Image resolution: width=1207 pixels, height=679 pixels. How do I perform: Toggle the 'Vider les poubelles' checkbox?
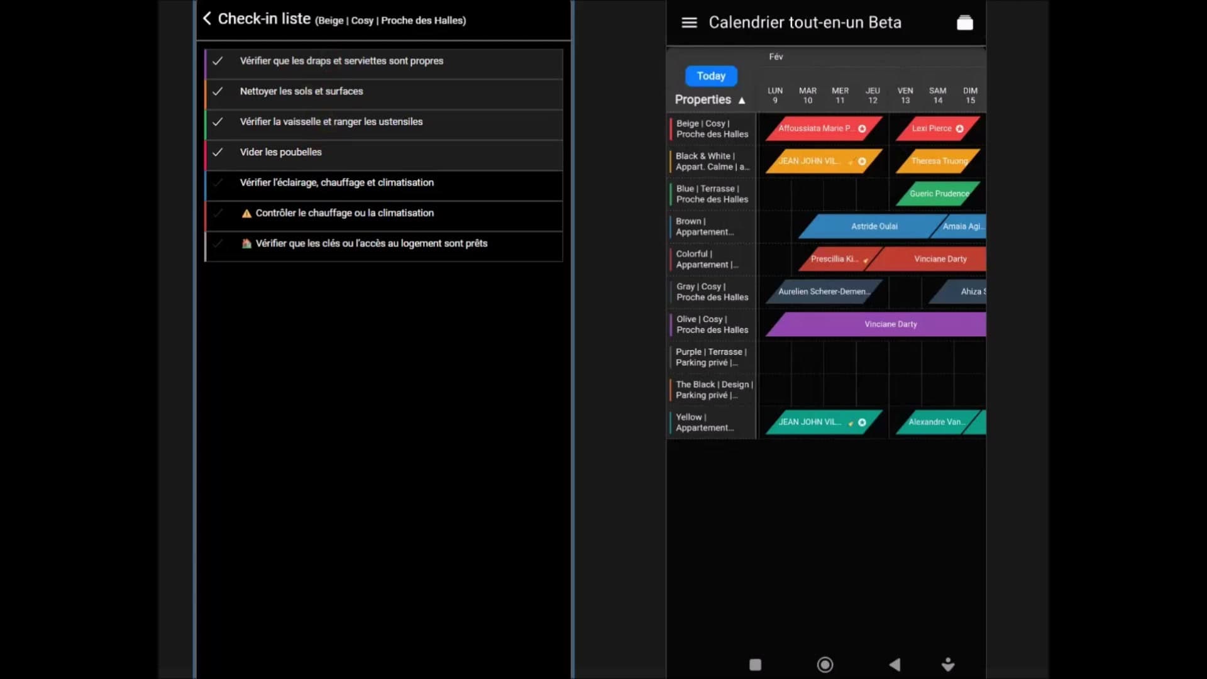[x=218, y=152]
